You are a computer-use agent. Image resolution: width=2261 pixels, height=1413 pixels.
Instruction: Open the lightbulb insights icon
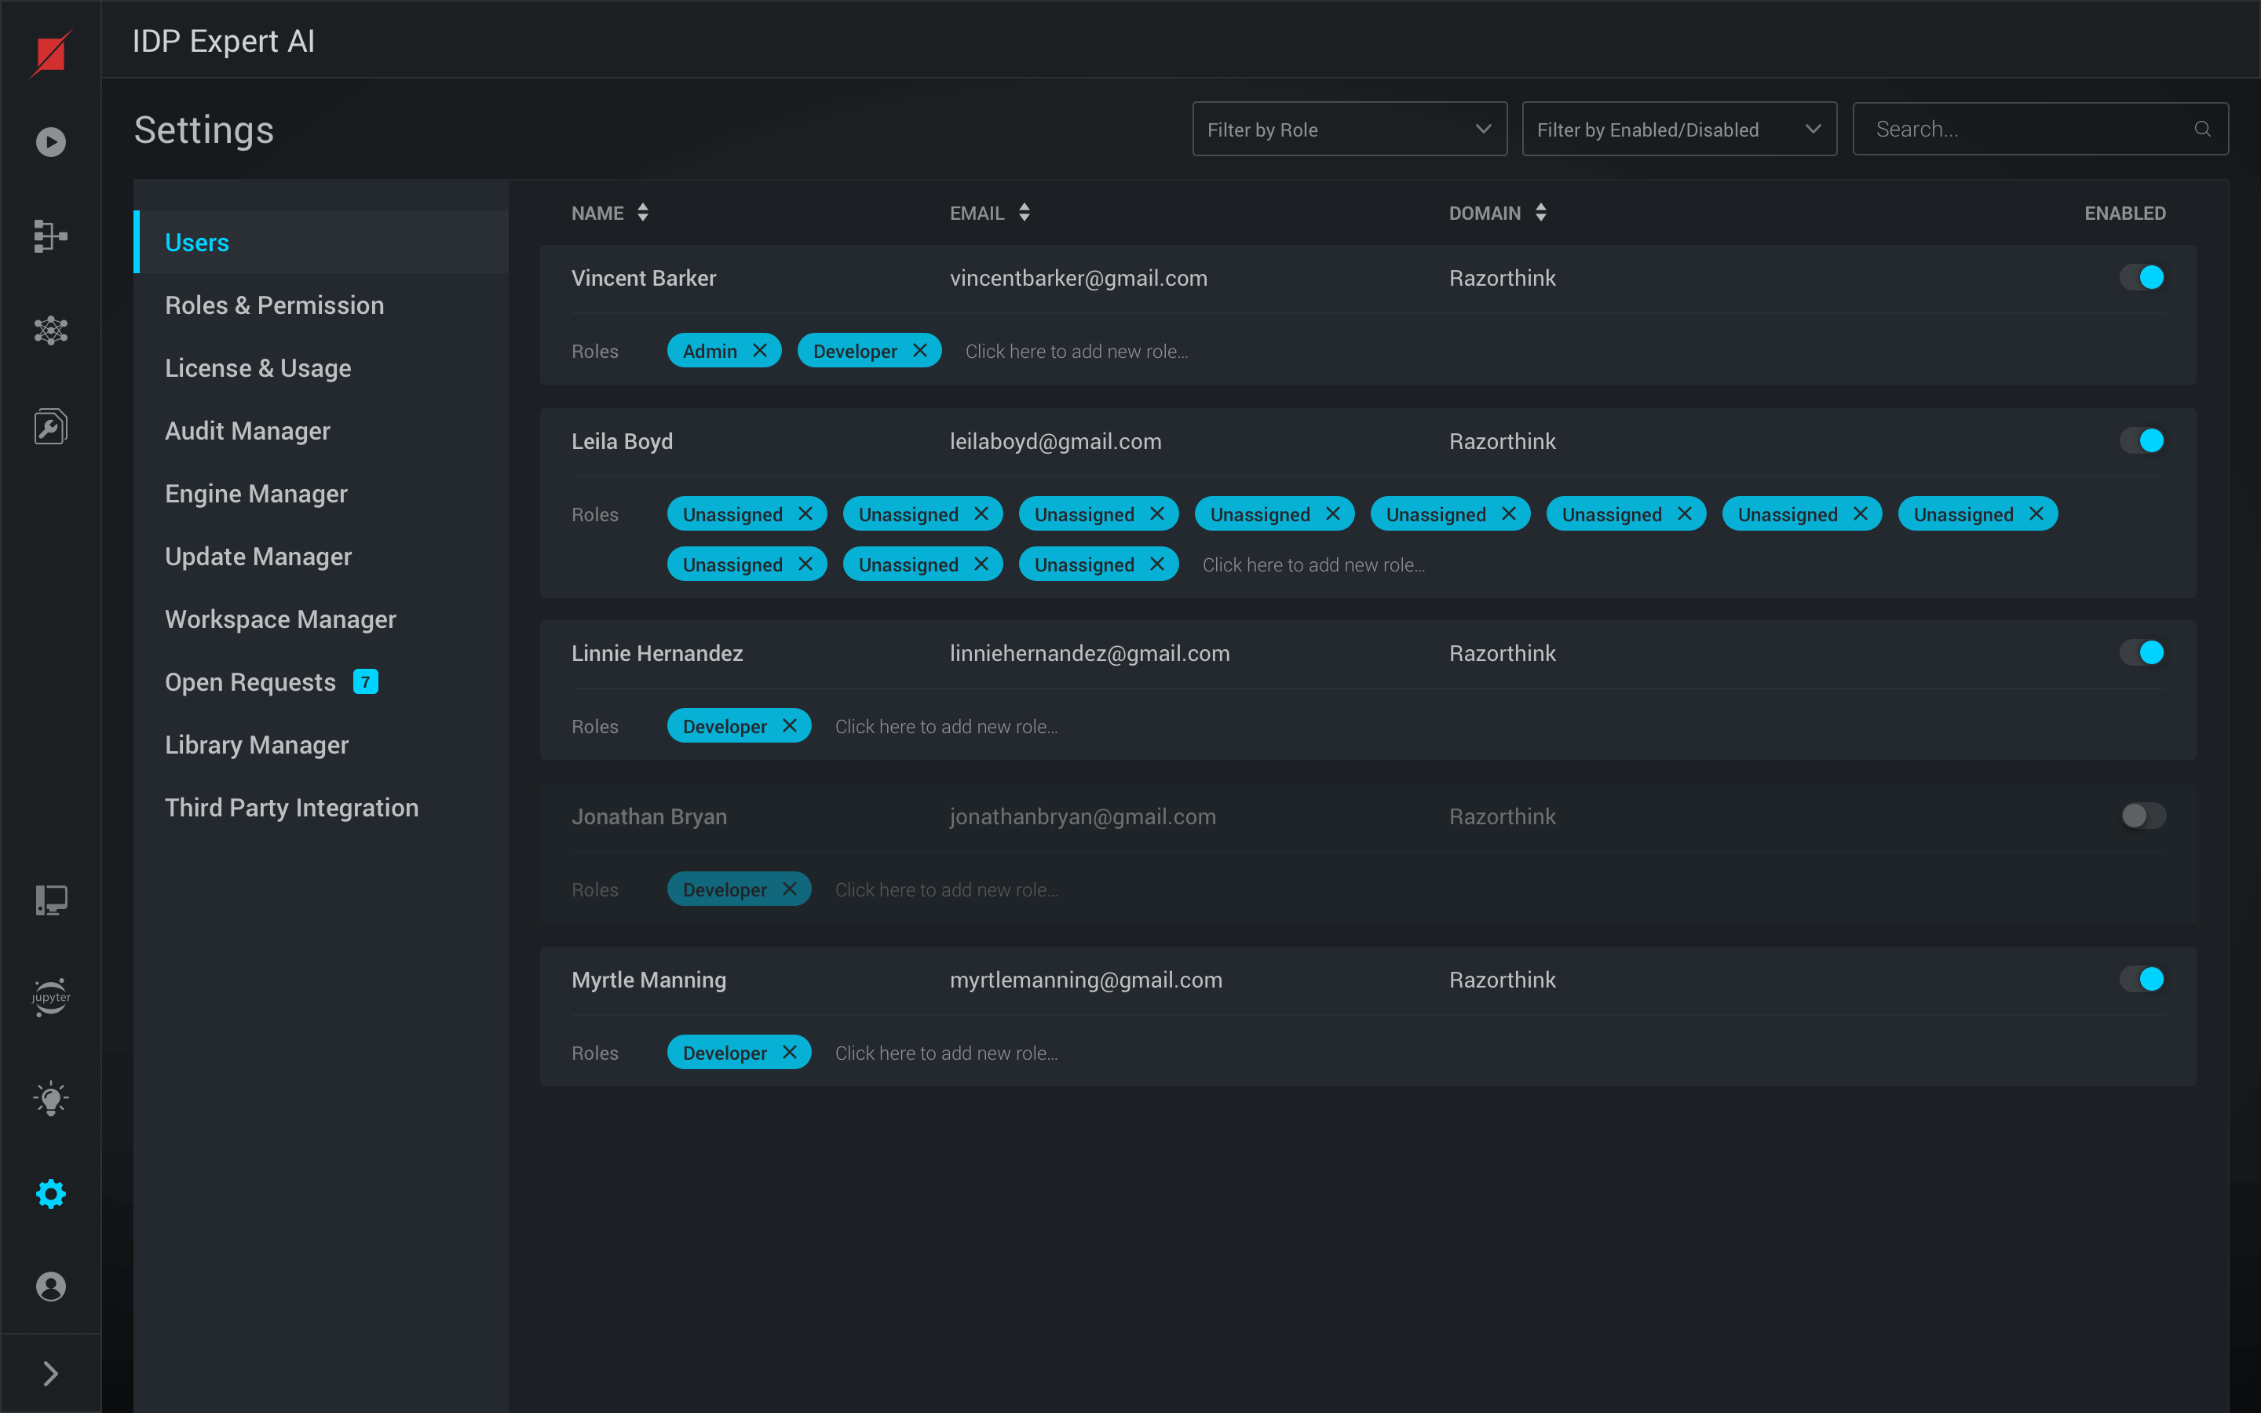(50, 1099)
